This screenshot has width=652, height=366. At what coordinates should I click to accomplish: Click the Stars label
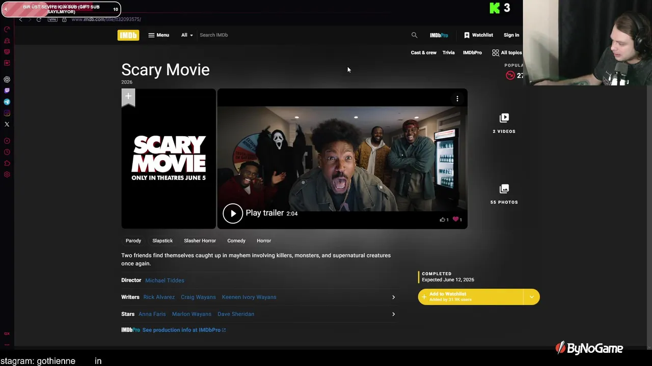(x=128, y=314)
